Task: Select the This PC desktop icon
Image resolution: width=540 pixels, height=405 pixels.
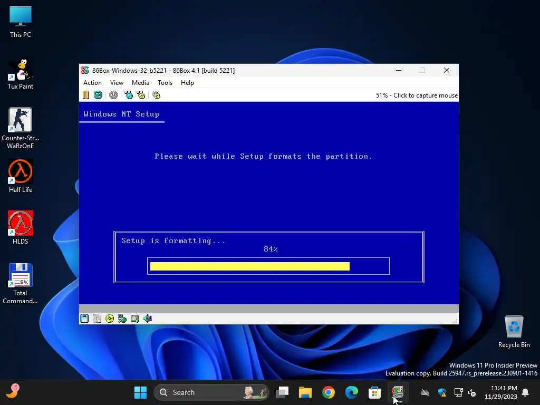Action: 21,22
